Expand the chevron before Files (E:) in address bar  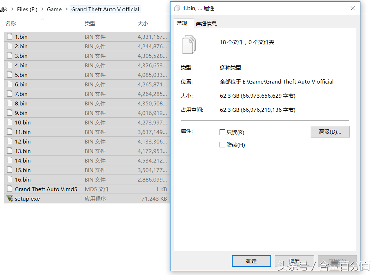point(12,10)
